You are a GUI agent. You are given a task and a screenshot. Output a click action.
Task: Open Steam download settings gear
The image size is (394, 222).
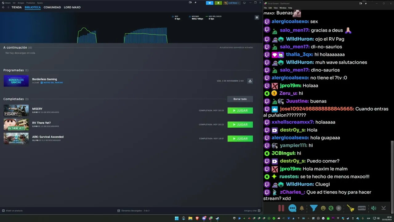click(x=257, y=18)
